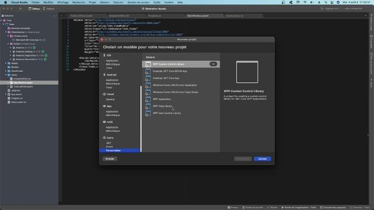This screenshot has height=210, width=374.
Task: Open the Default run target dropdown
Action: tap(49, 9)
